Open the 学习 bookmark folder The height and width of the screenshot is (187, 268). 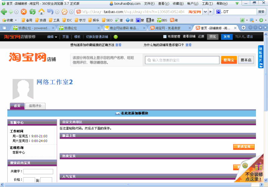click(80, 20)
